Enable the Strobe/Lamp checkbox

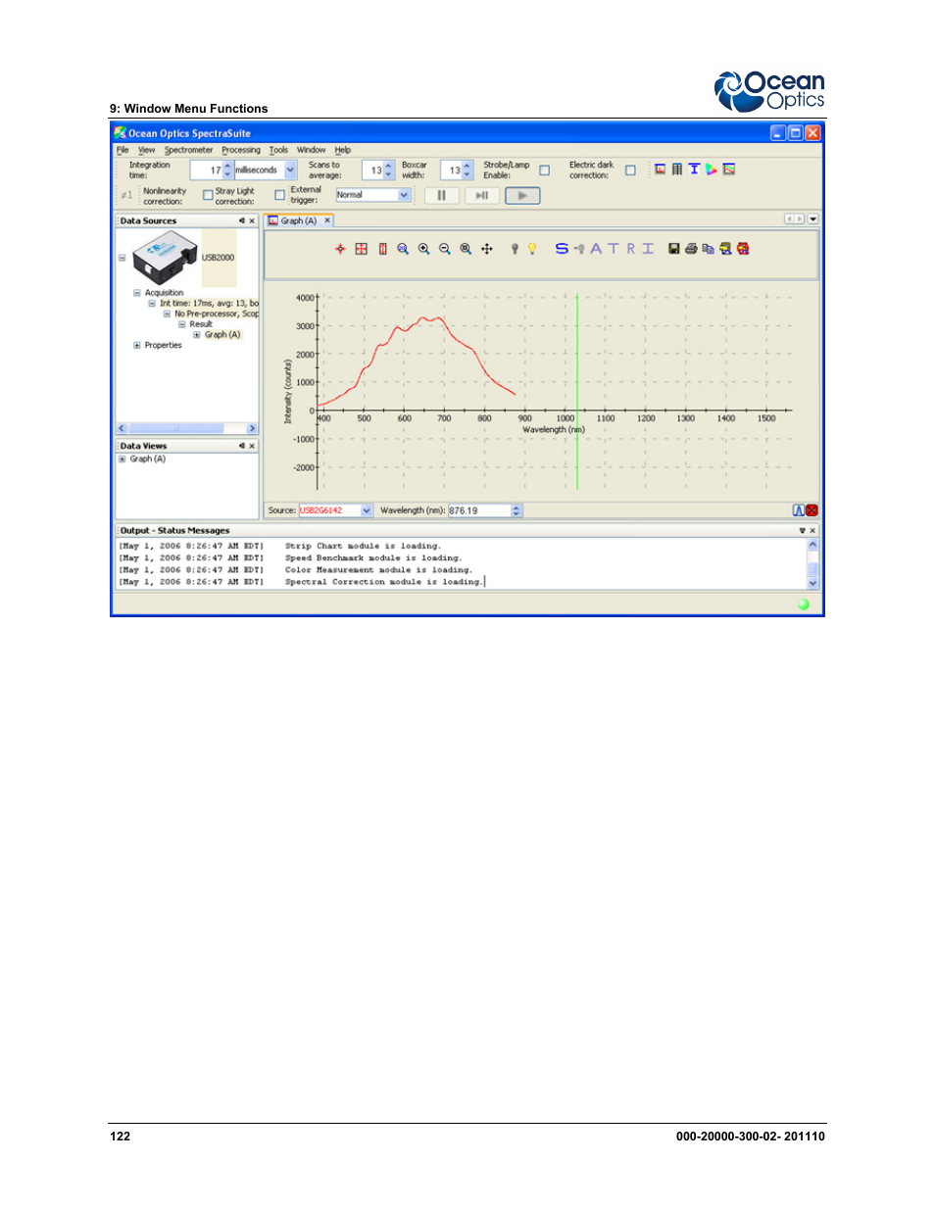[x=545, y=170]
